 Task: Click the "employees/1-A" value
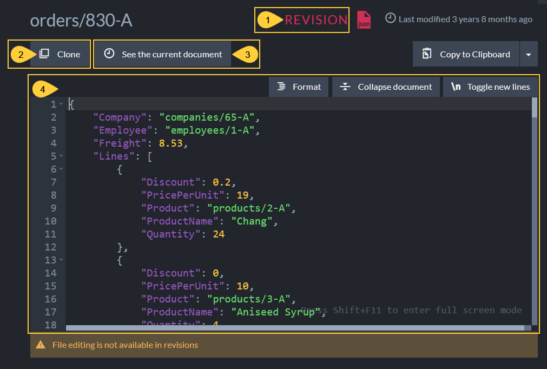click(x=210, y=130)
